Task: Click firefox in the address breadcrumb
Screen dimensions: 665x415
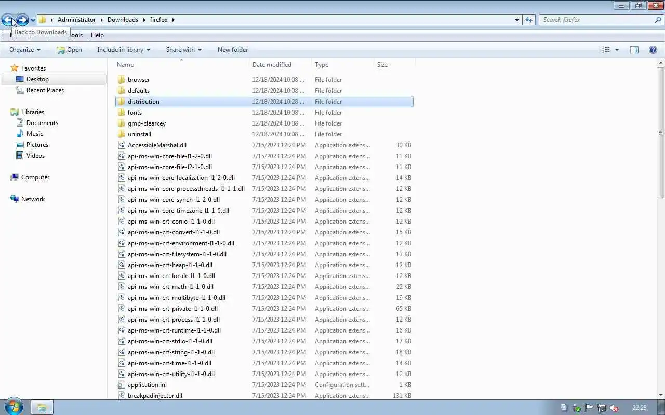Action: tap(158, 20)
